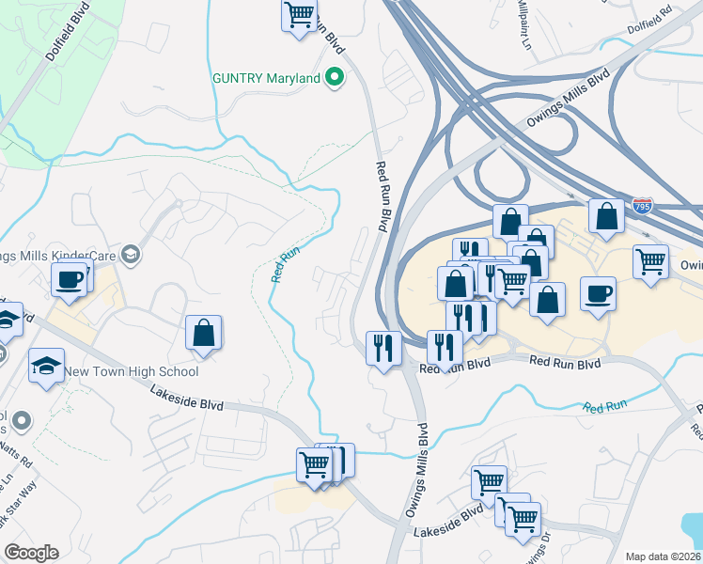This screenshot has height=564, width=703.
Task: Click the GUNTRY Maryland place label
Action: point(266,78)
